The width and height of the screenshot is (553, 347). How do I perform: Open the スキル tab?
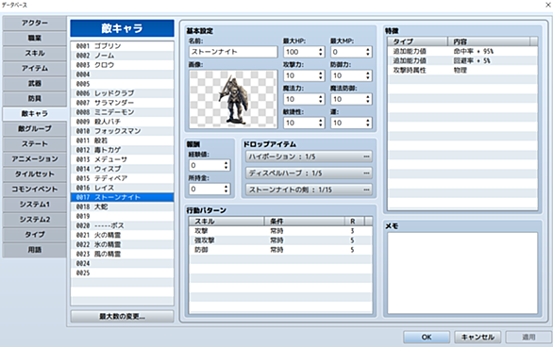[34, 53]
